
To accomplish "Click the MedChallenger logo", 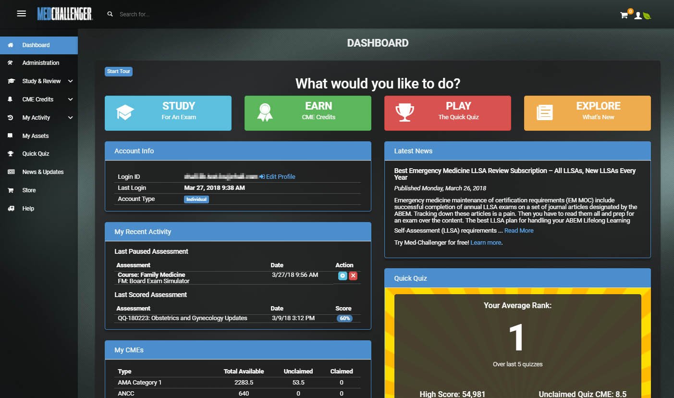I will tap(65, 14).
